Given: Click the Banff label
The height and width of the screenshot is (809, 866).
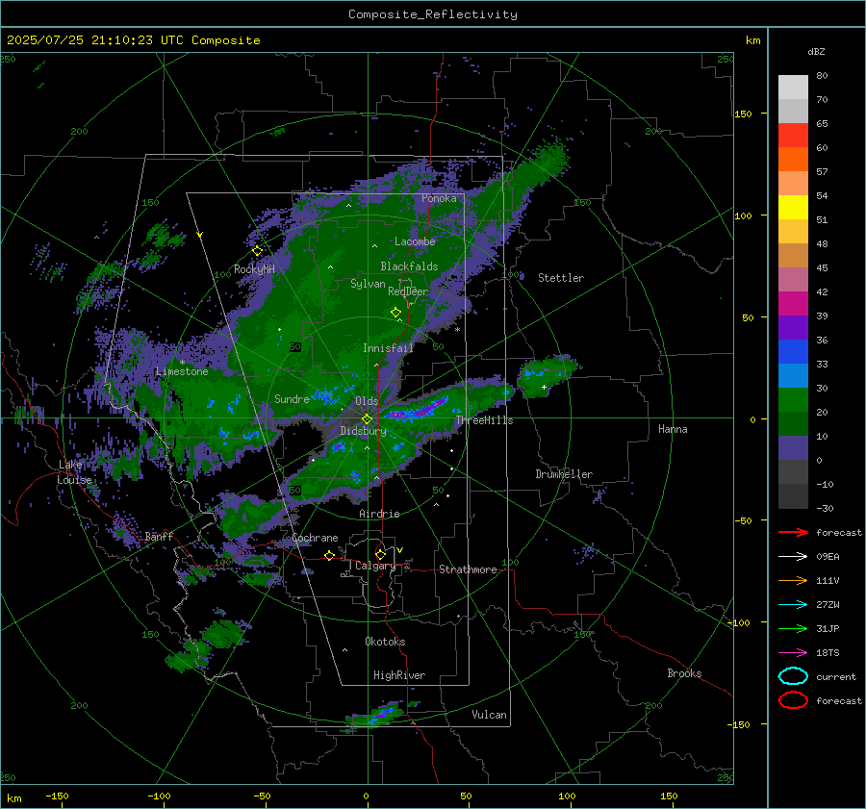Looking at the screenshot, I should (159, 537).
